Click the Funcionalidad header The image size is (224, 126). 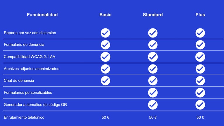(42, 15)
